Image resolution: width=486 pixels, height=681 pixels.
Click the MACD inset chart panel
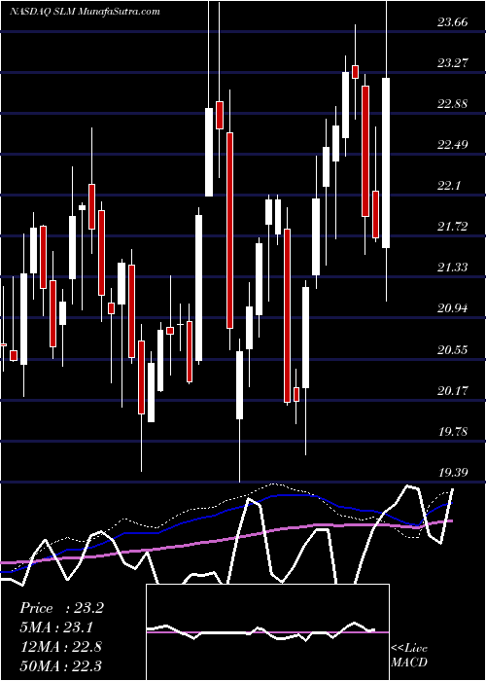pos(267,632)
